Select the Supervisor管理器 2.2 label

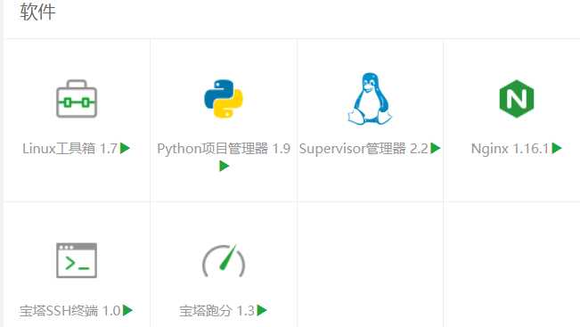coord(364,149)
